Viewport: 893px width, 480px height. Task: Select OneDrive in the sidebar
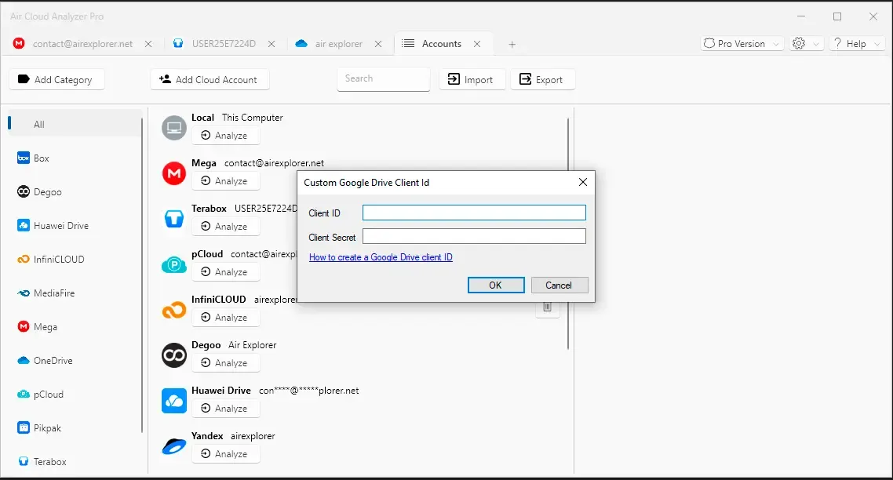coord(74,361)
